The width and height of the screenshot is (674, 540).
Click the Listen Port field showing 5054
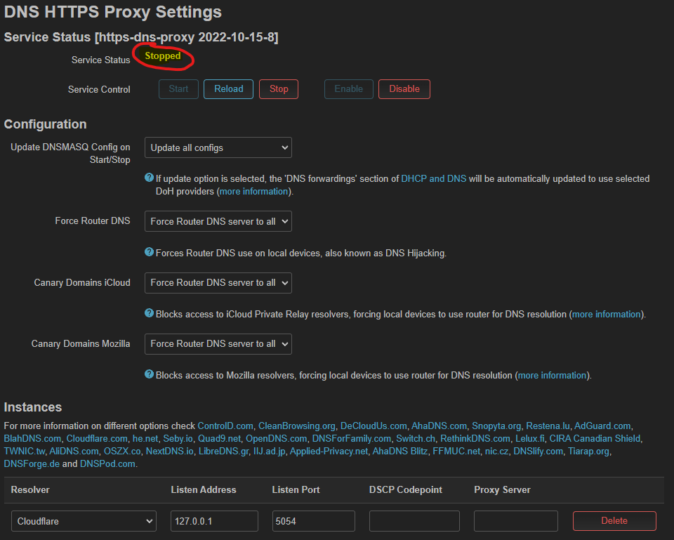coord(313,521)
